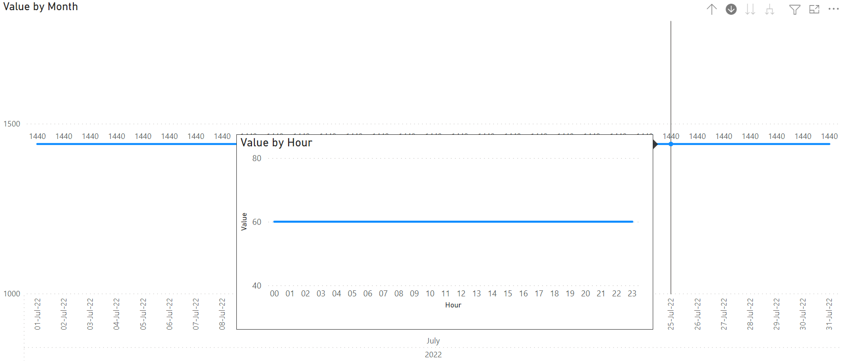The width and height of the screenshot is (842, 361).
Task: Select the highlighted data point on 25-Jul-22
Action: click(x=671, y=144)
